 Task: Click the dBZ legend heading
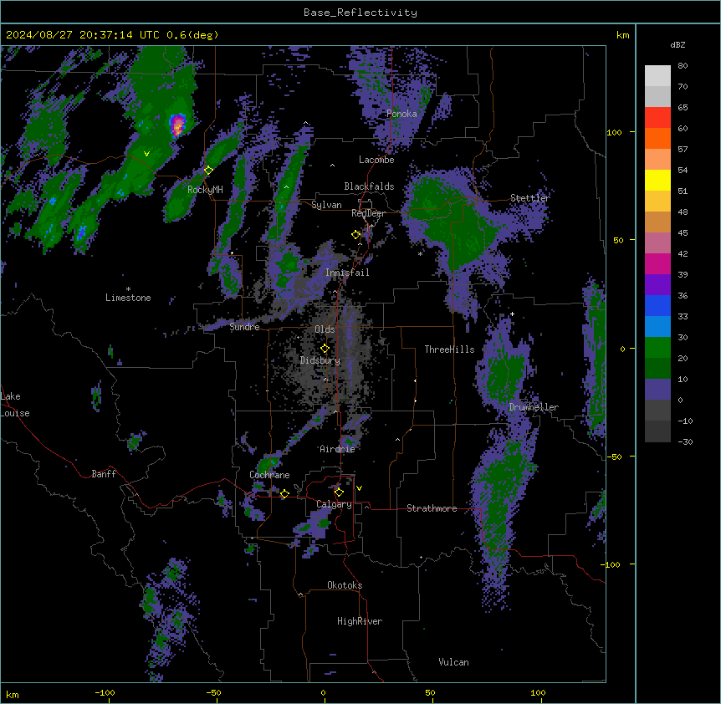tap(678, 45)
